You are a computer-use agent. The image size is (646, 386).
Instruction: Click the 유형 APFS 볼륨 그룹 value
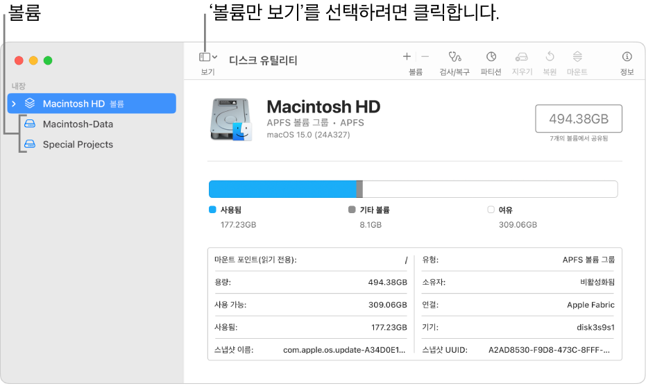point(588,260)
